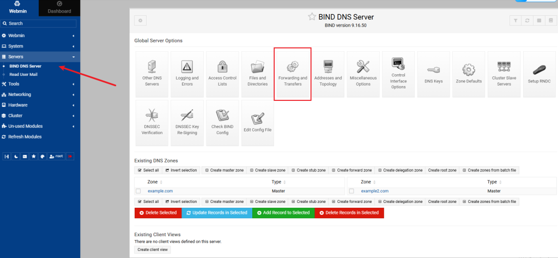Tick the example2.com zone checkbox
Viewport: 558px width, 258px height.
[x=351, y=191]
